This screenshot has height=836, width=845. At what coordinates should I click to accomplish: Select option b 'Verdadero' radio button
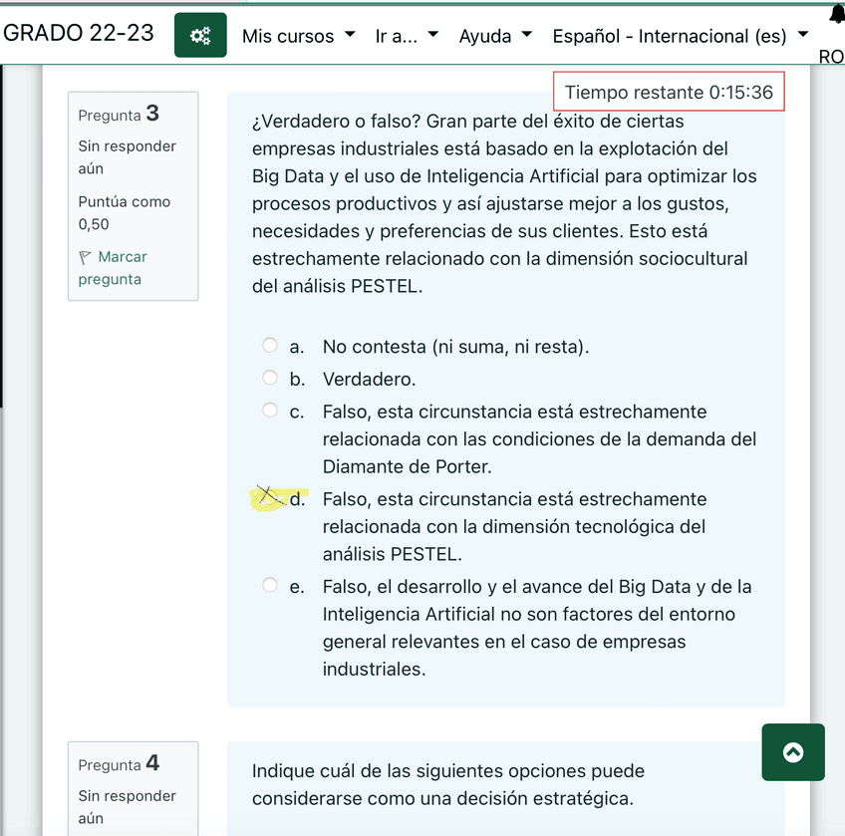coord(270,378)
